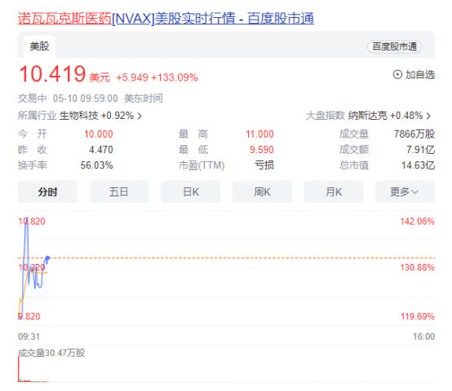Click the 成交量30.47万股 volume label

[51, 353]
